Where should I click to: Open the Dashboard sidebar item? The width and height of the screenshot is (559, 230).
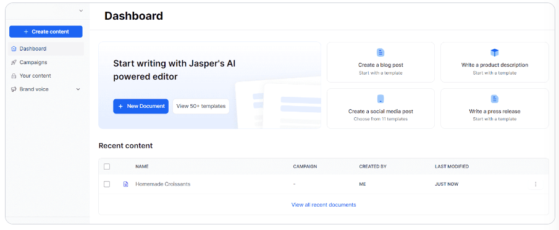pos(46,49)
